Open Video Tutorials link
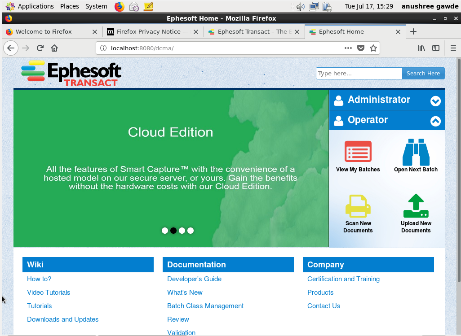The height and width of the screenshot is (336, 461). [x=49, y=292]
